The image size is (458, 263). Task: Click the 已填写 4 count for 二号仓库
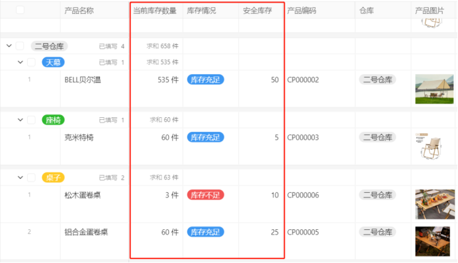tap(112, 46)
